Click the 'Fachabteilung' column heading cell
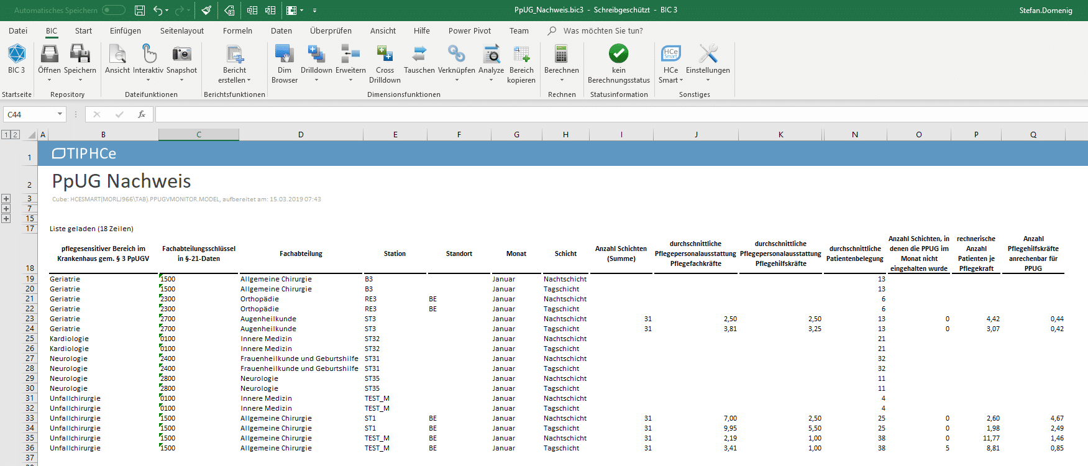This screenshot has width=1088, height=466. (301, 254)
